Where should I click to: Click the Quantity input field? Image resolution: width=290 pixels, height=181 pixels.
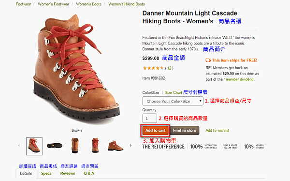click(150, 119)
